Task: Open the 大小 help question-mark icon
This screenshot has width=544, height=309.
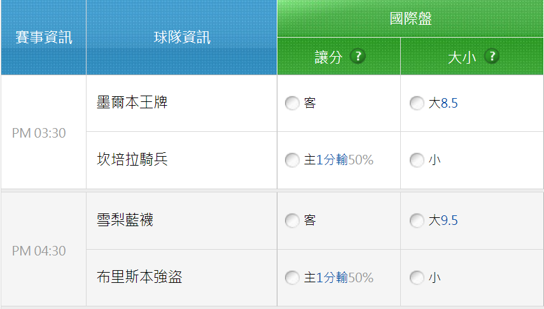Action: [x=492, y=56]
